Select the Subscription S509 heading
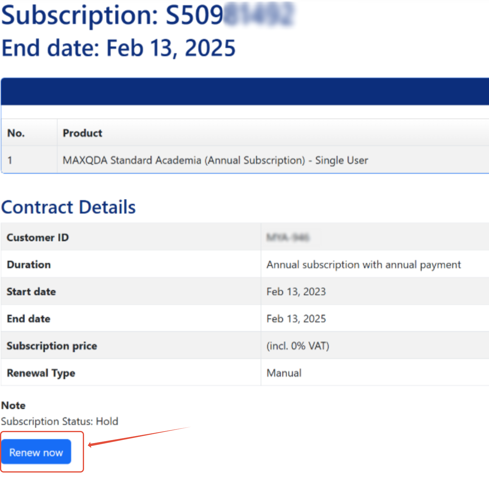 [148, 15]
